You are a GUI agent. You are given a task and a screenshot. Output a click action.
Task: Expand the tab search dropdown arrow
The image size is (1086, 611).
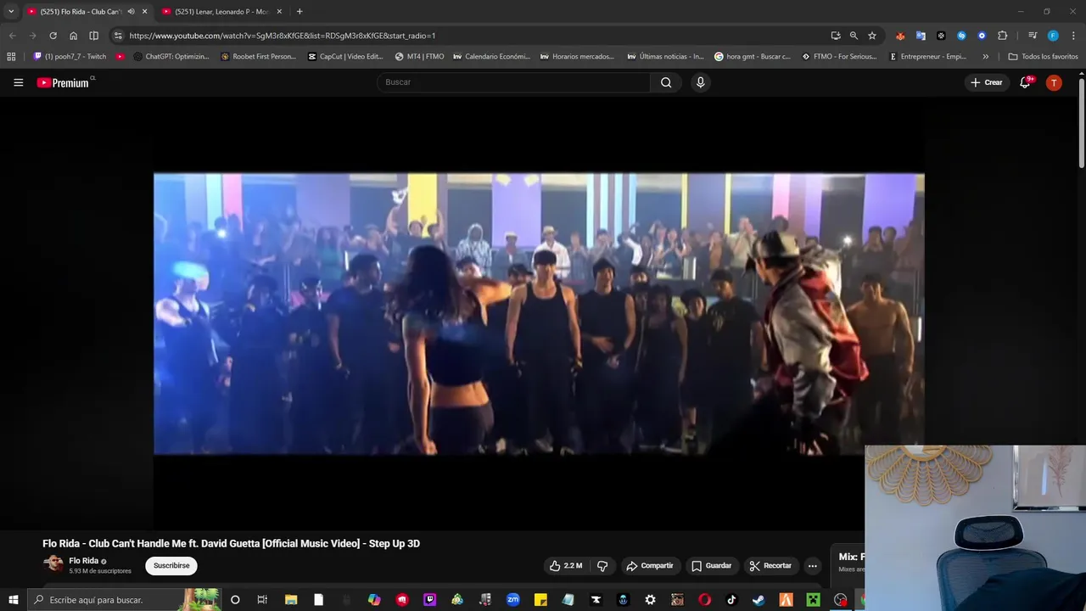click(x=11, y=12)
